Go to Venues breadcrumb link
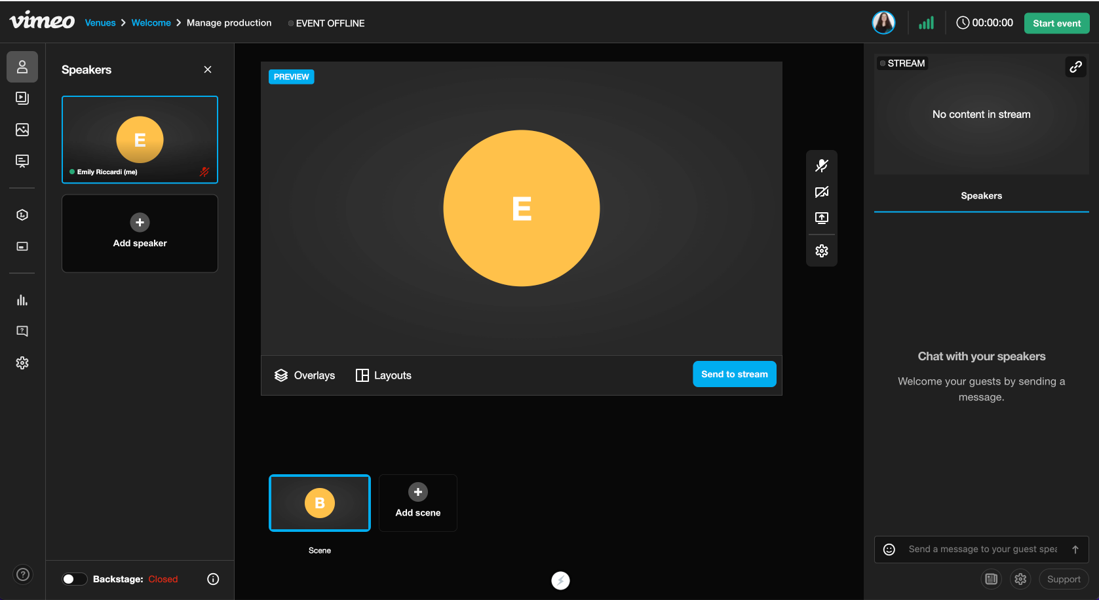Image resolution: width=1099 pixels, height=600 pixels. (x=100, y=23)
